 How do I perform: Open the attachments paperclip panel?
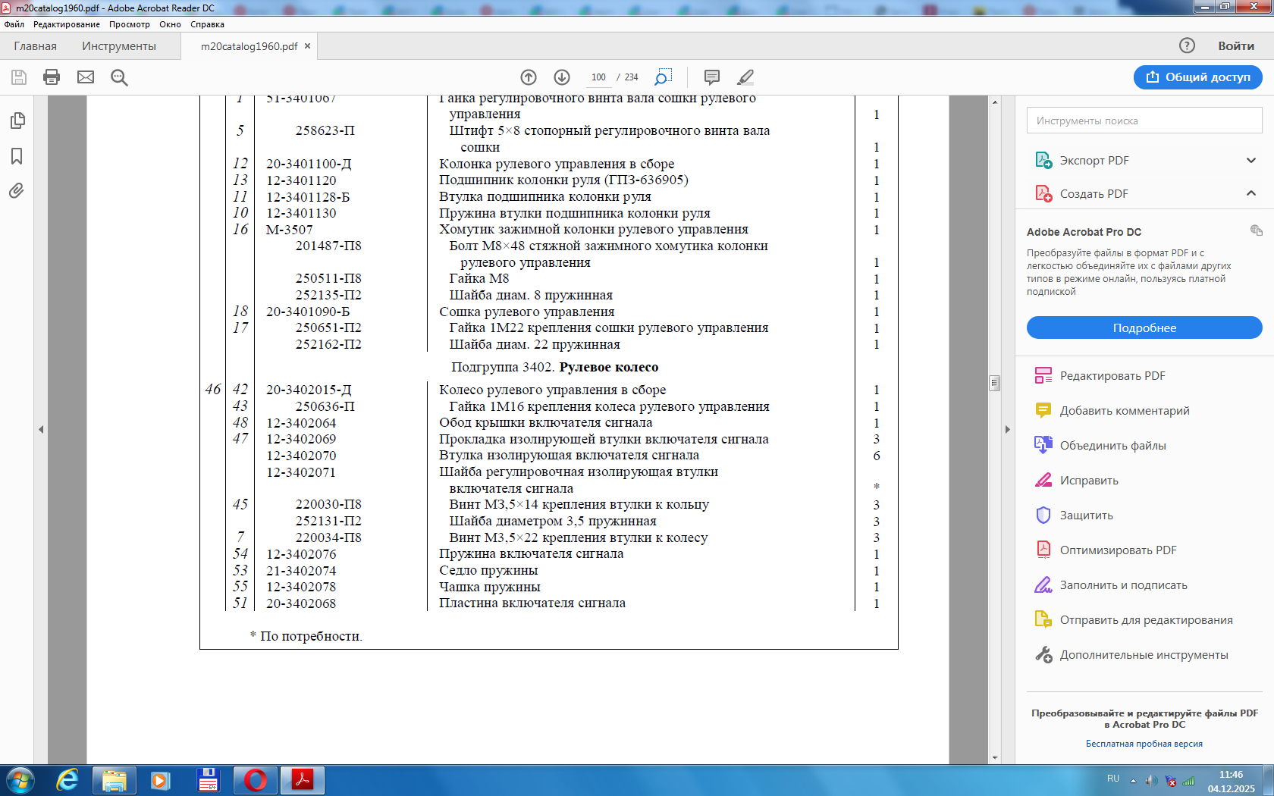coord(17,191)
